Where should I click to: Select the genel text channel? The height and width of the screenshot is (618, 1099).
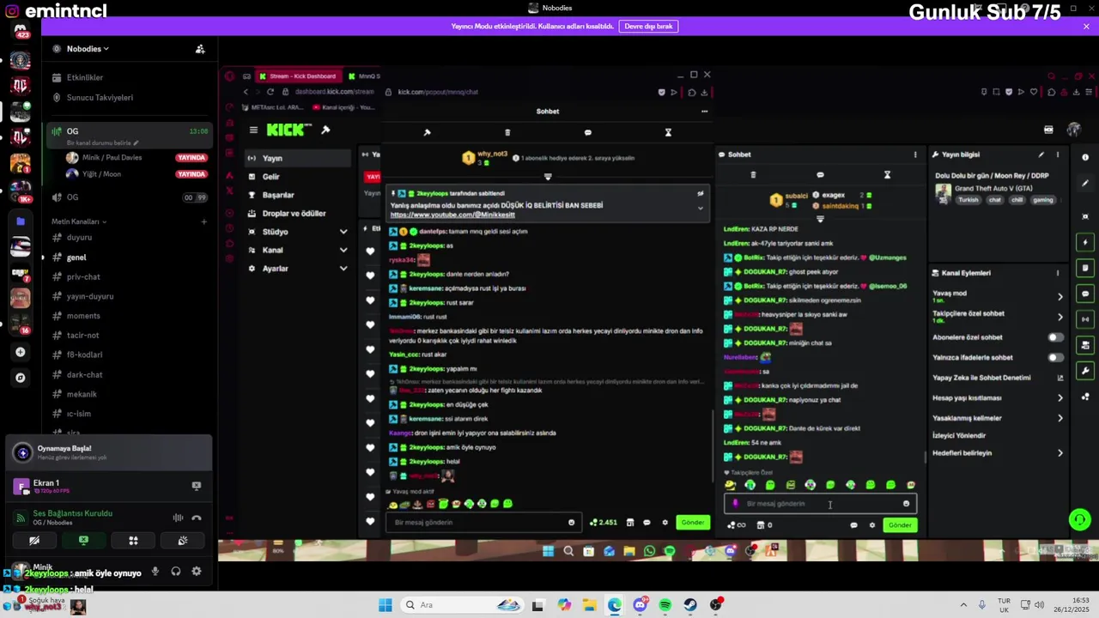(x=76, y=257)
